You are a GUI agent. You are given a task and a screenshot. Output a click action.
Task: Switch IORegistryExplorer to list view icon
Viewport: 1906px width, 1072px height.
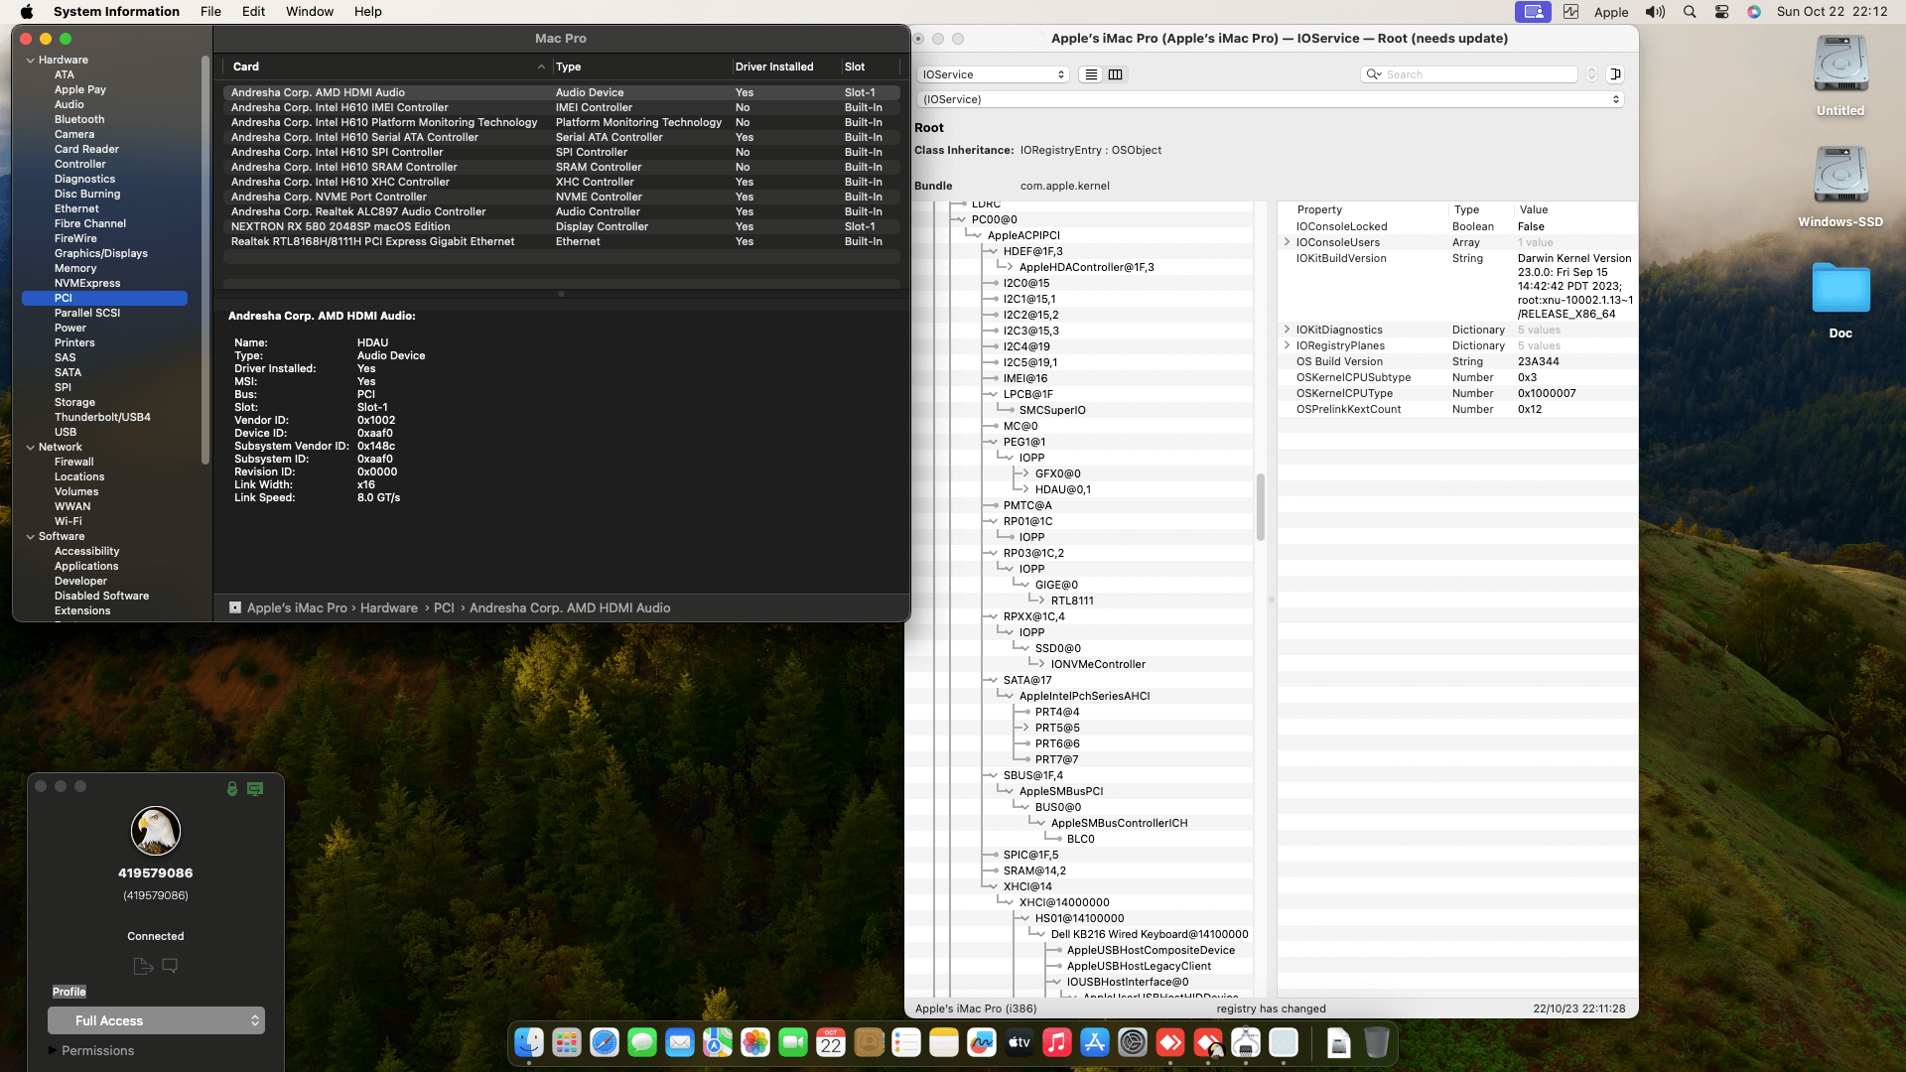(1091, 74)
